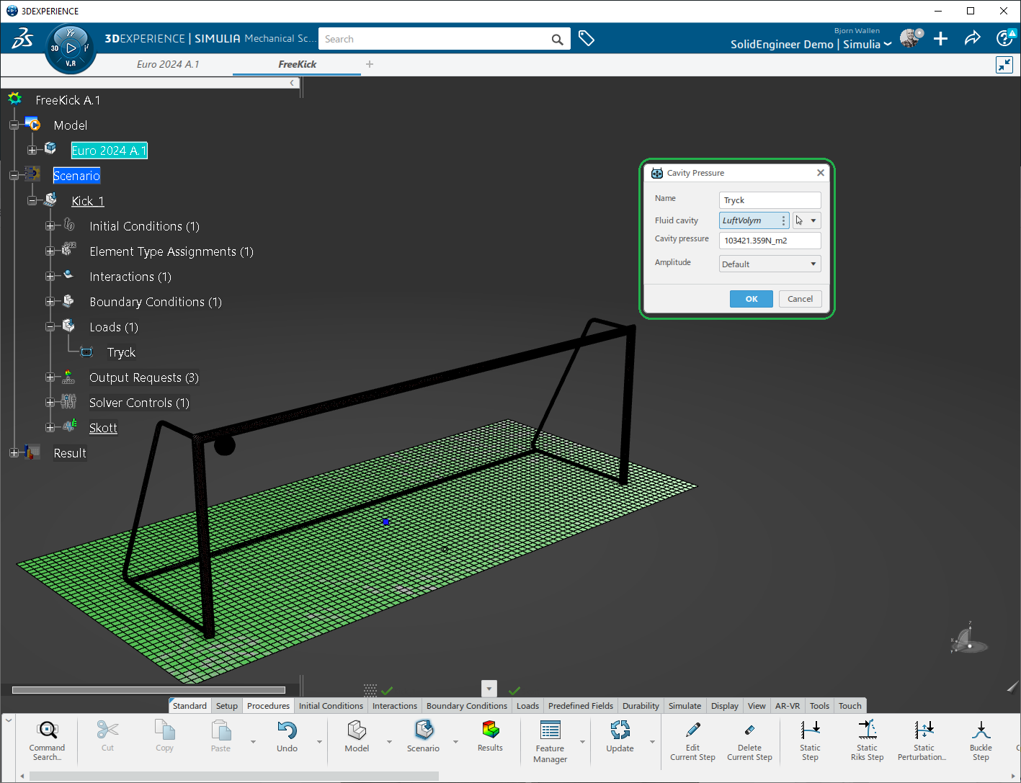Click the Update icon
This screenshot has width=1021, height=783.
coord(620,730)
